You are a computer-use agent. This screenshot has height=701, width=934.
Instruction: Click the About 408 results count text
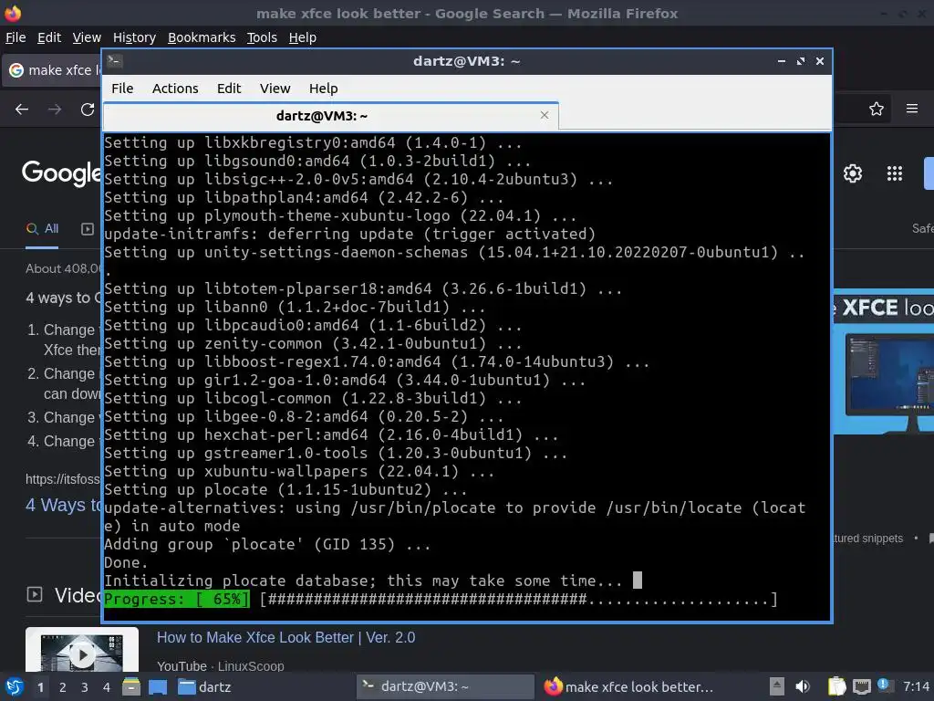tap(64, 269)
